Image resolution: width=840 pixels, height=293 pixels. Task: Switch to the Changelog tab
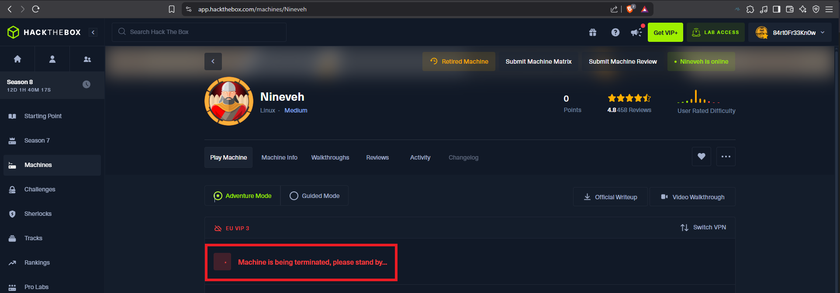pyautogui.click(x=463, y=157)
